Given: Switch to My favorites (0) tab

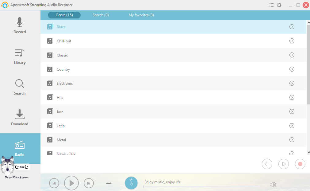Looking at the screenshot, I should tap(141, 15).
